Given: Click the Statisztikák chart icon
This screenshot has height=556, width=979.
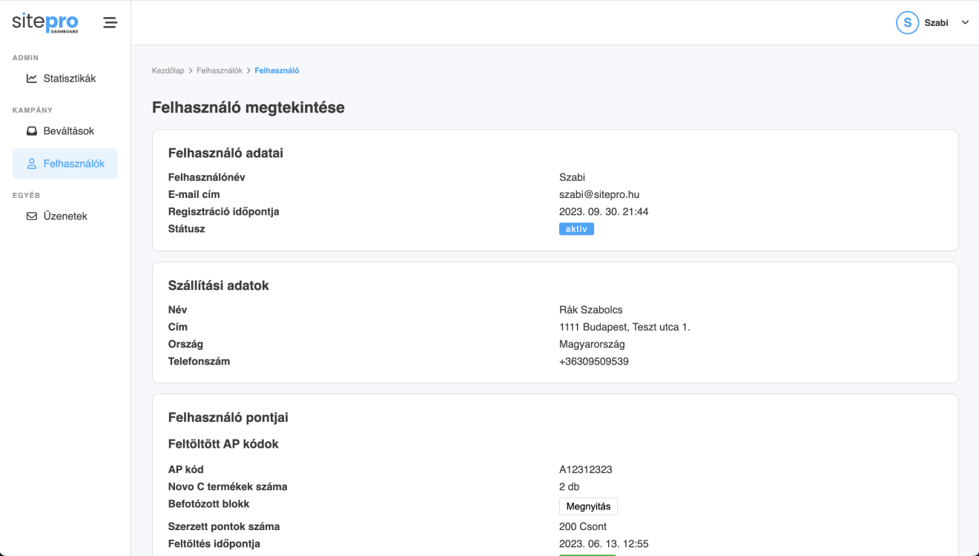Looking at the screenshot, I should pos(31,79).
